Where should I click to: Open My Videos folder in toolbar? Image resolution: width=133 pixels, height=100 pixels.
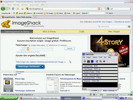58,13
